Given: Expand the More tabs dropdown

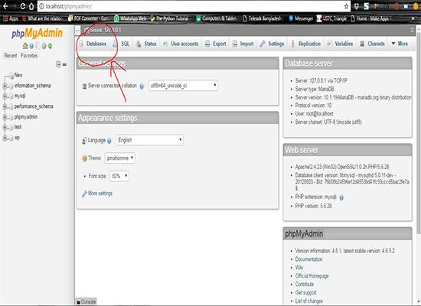Looking at the screenshot, I should coord(400,44).
